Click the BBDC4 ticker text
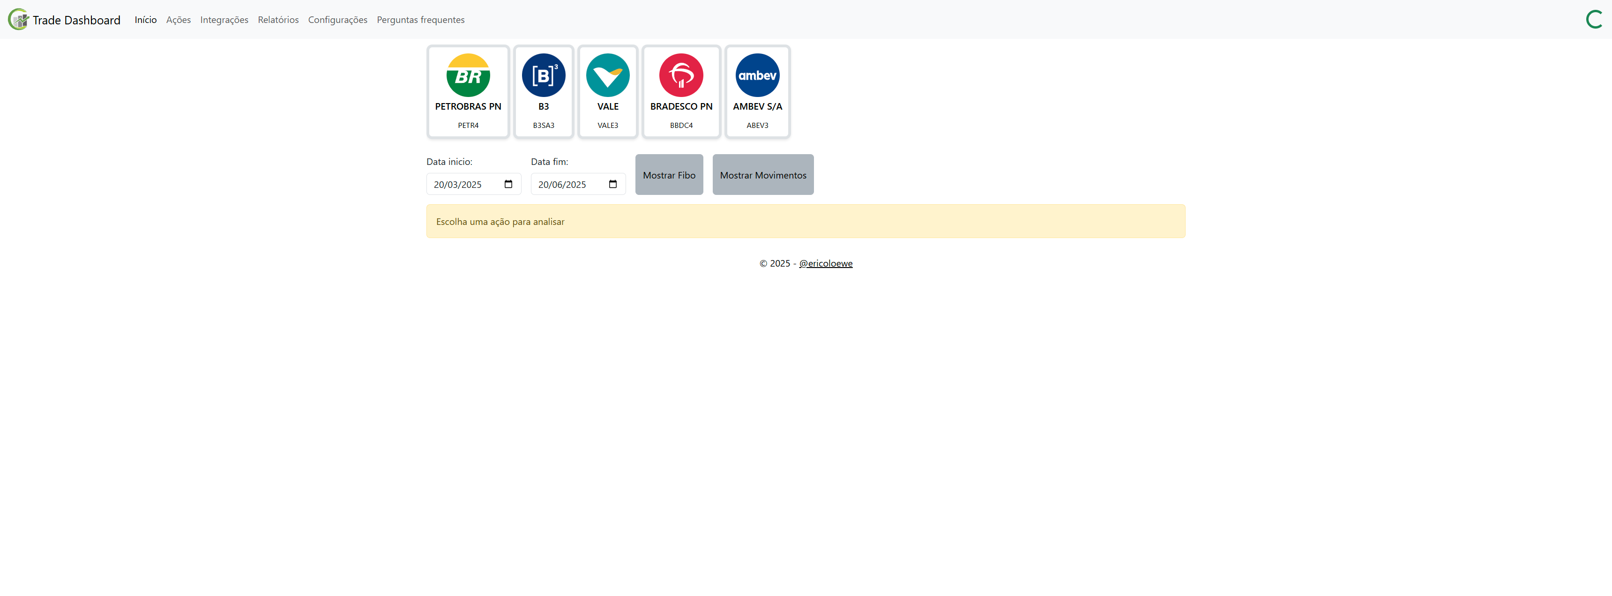1612x596 pixels. point(681,125)
